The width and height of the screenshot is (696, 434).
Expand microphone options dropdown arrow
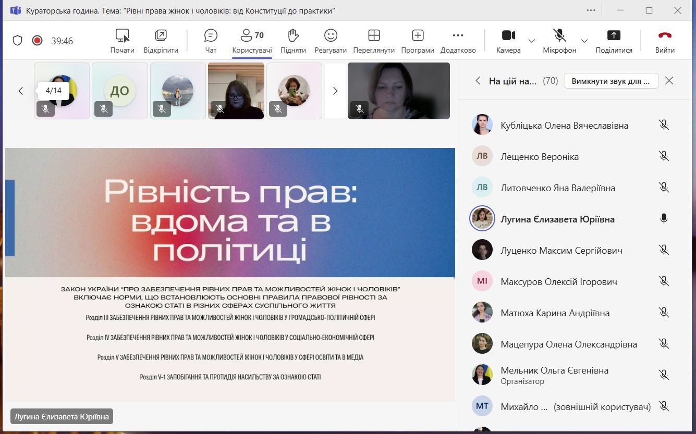[x=584, y=41]
